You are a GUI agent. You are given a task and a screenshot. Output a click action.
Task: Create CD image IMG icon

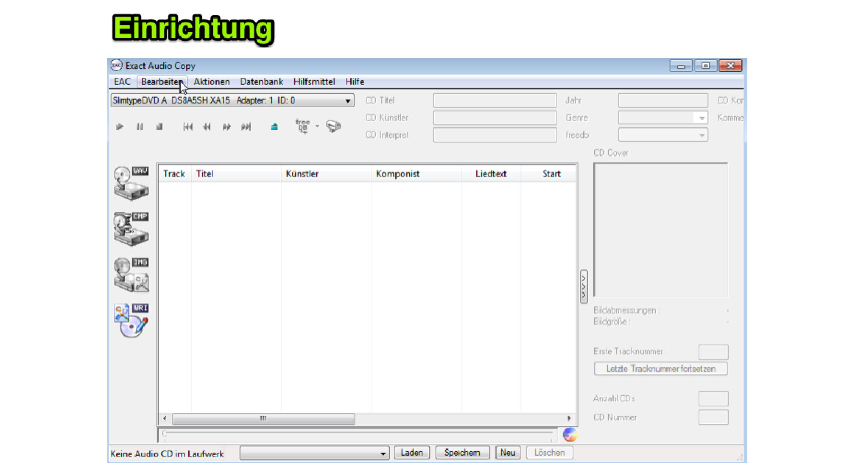tap(131, 274)
